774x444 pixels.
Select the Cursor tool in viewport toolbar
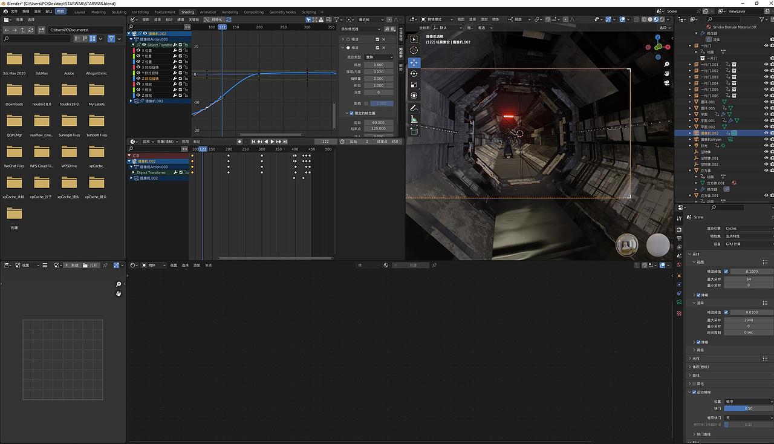(414, 50)
